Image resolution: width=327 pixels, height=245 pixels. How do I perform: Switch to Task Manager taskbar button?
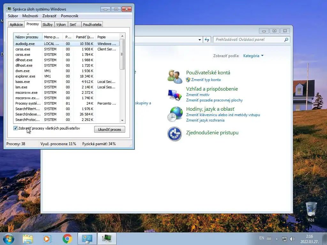pos(107,239)
